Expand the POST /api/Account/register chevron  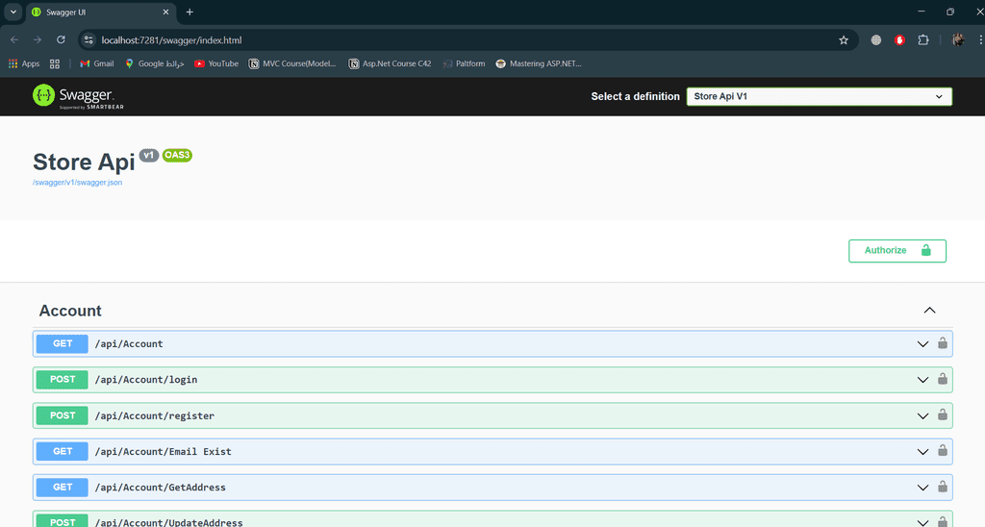click(922, 415)
